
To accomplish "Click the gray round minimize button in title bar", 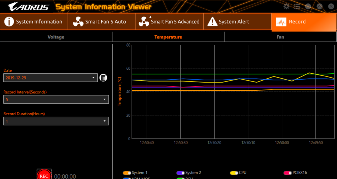I will (x=308, y=7).
